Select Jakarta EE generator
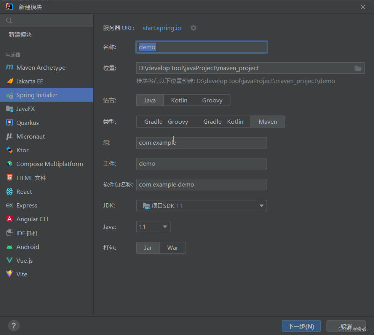Image resolution: width=374 pixels, height=335 pixels. (47, 81)
